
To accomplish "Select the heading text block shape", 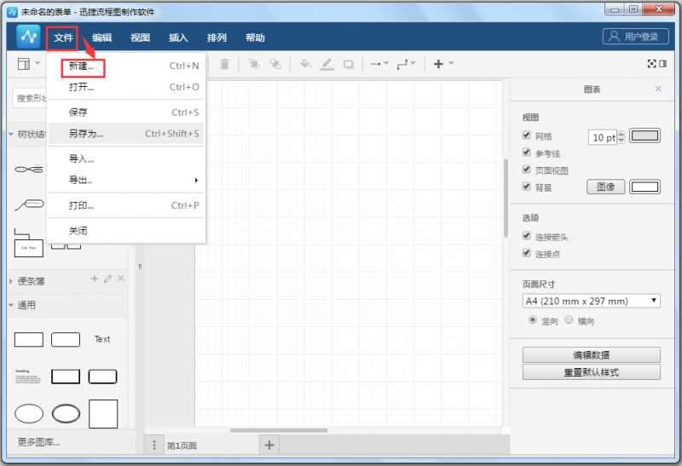I will [28, 377].
